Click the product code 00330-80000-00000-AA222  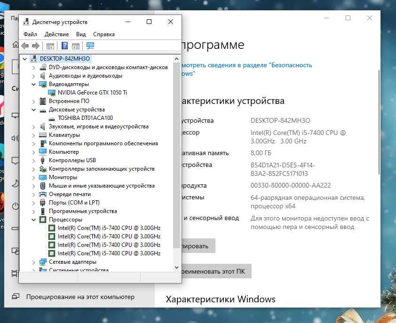click(x=291, y=185)
